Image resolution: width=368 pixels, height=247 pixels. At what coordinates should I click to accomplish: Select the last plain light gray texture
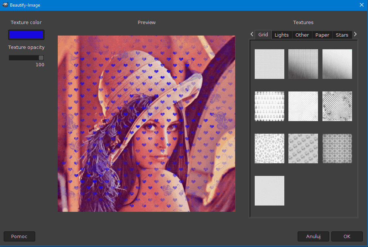coord(270,191)
